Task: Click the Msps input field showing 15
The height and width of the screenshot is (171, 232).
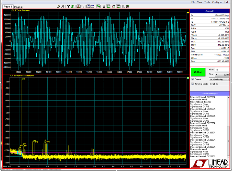Action: click(x=222, y=70)
